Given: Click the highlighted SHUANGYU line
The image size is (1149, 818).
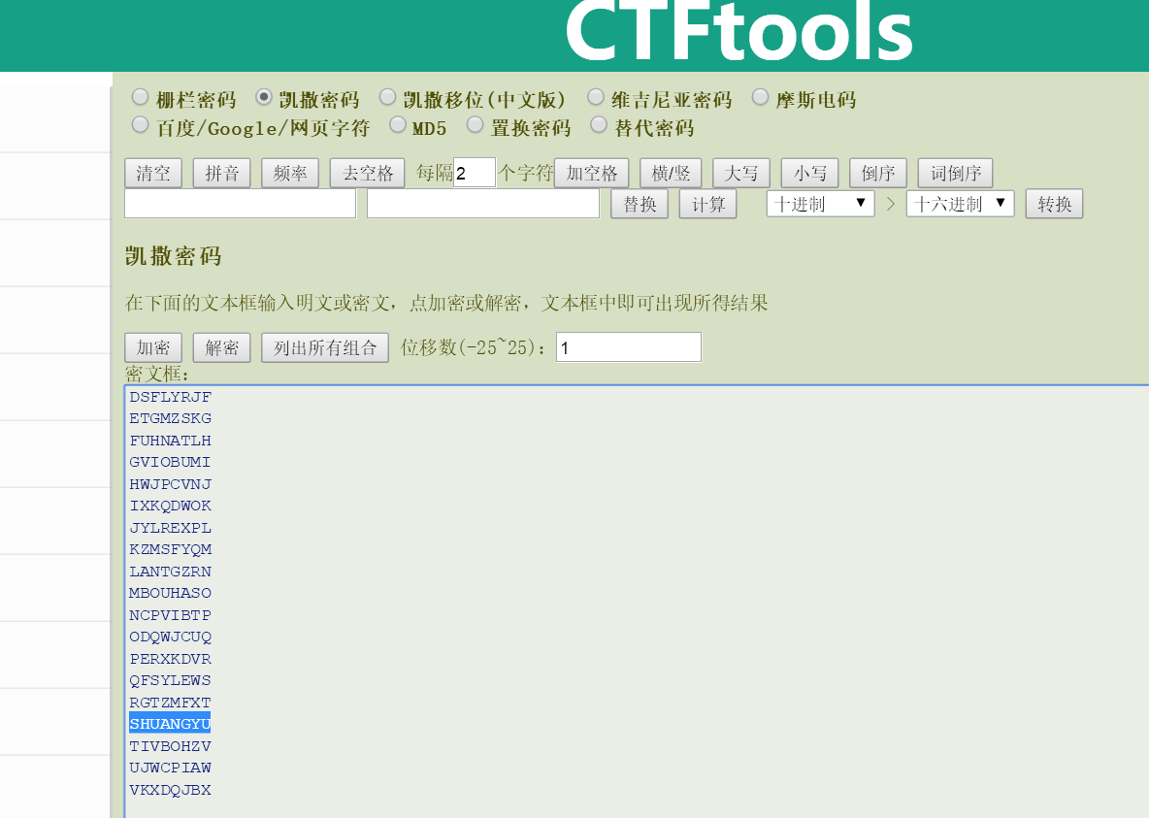Looking at the screenshot, I should pos(170,724).
